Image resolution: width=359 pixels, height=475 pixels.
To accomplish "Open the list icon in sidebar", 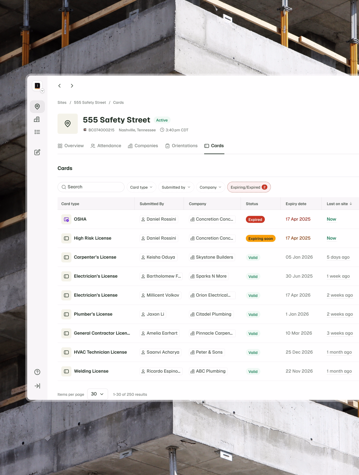I will (37, 132).
